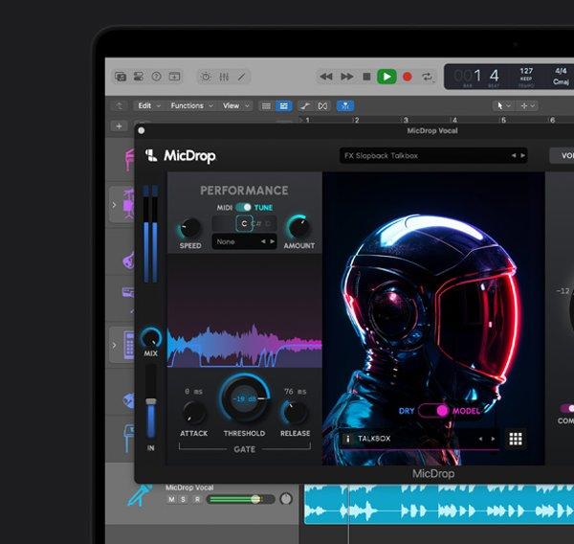Click the Solo button on MicDrop Vocal
Screen dimensions: 574x544
pyautogui.click(x=184, y=500)
